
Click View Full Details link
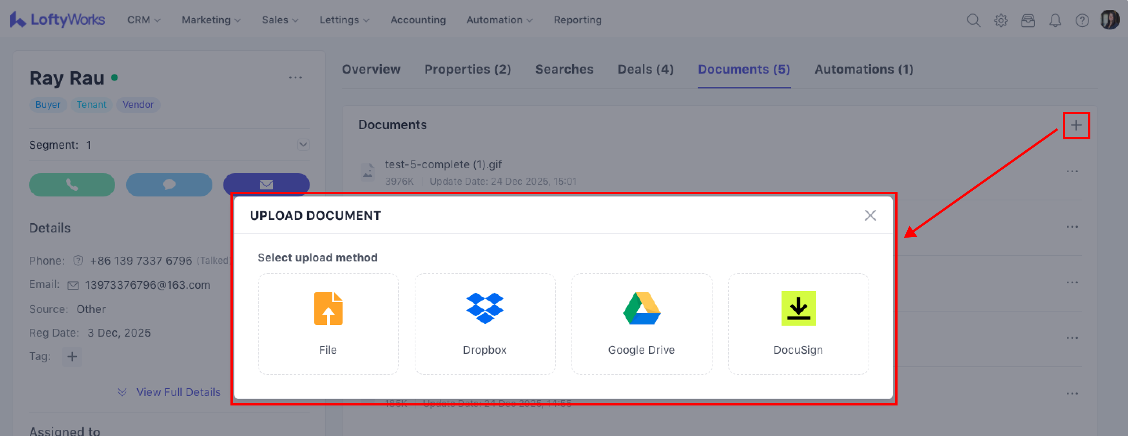pyautogui.click(x=178, y=392)
